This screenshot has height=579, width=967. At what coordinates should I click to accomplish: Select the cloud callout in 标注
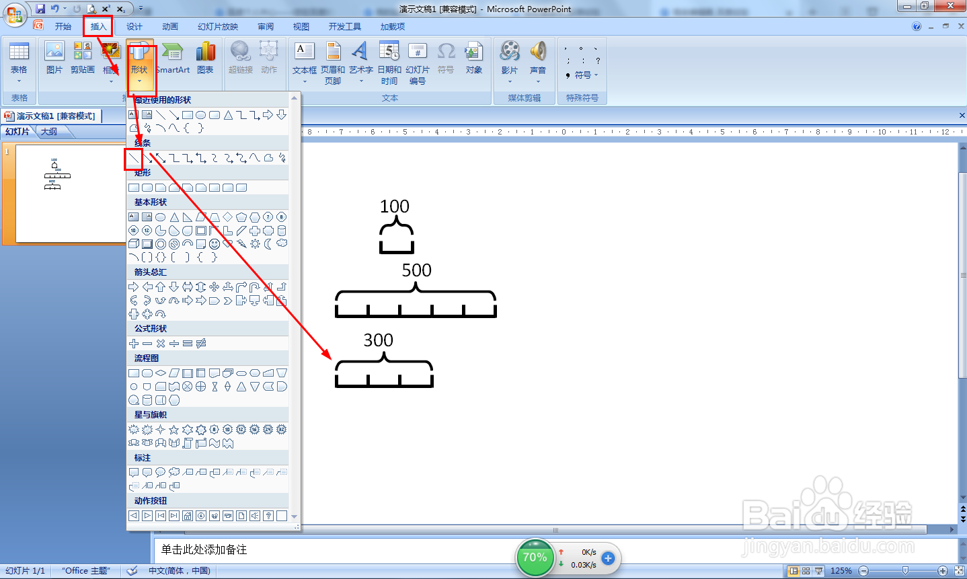tap(174, 473)
